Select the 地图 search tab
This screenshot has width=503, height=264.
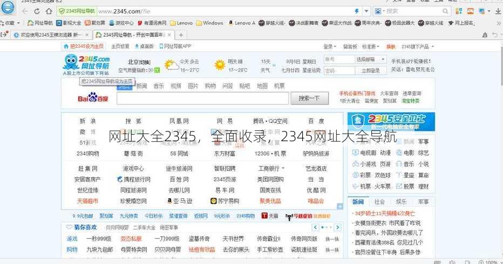262,86
